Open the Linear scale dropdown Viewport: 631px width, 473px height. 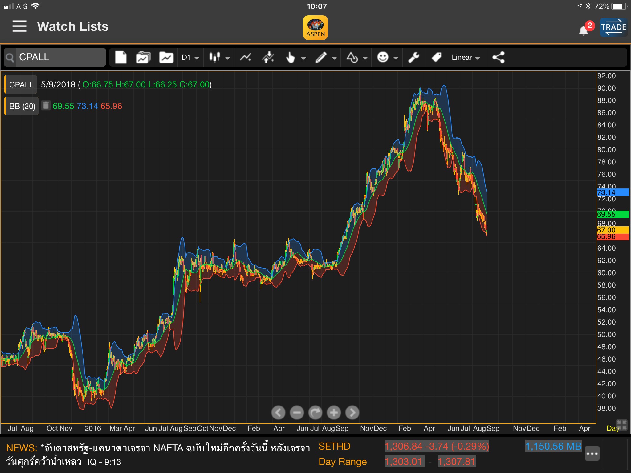[466, 57]
